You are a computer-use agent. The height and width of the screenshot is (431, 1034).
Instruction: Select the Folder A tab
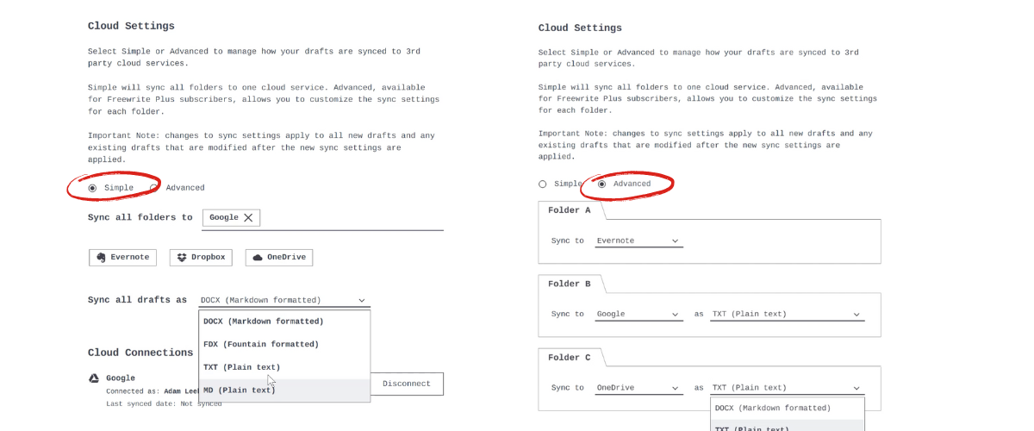570,210
